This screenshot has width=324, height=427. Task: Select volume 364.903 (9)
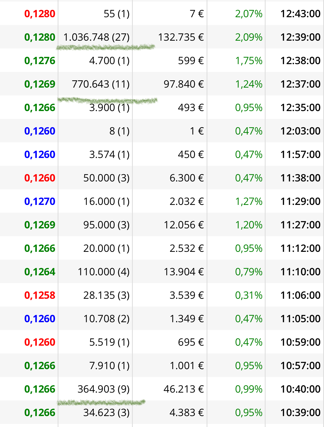point(104,389)
